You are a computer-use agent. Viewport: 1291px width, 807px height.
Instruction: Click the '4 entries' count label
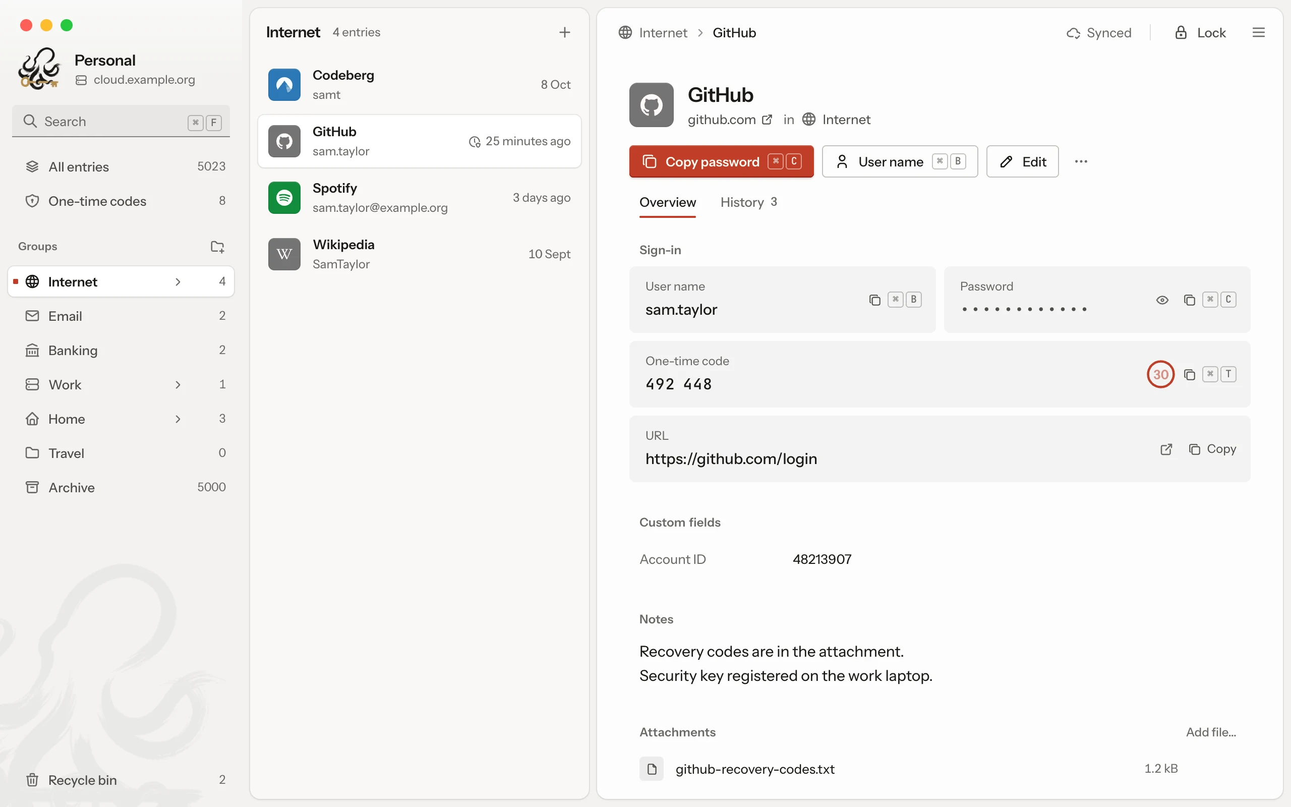pyautogui.click(x=357, y=33)
